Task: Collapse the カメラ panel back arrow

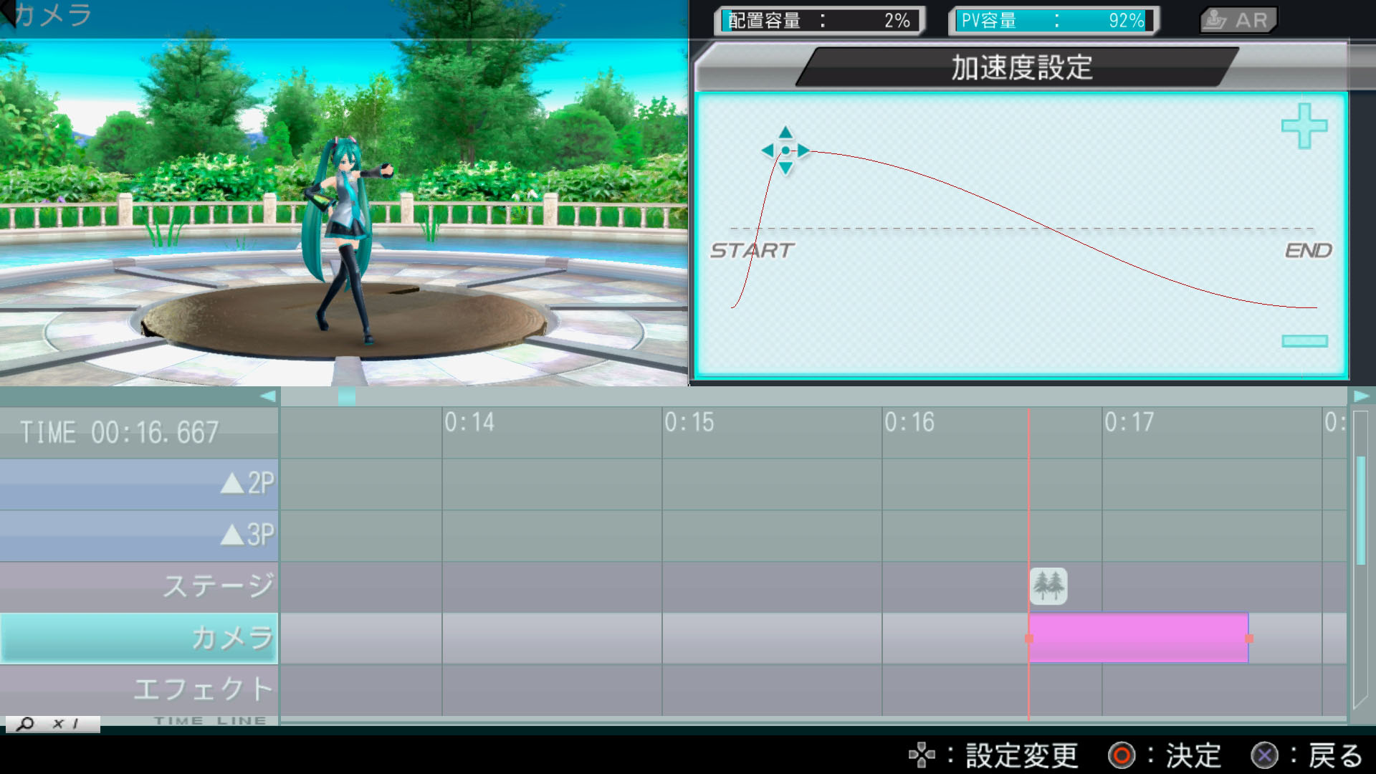Action: [9, 13]
